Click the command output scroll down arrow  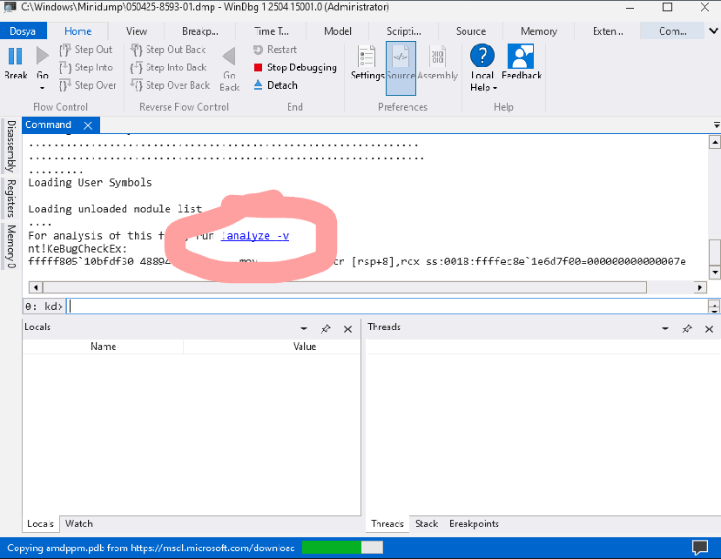tap(715, 273)
